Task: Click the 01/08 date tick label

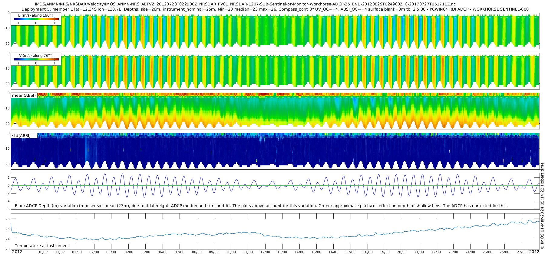Action: (x=77, y=252)
